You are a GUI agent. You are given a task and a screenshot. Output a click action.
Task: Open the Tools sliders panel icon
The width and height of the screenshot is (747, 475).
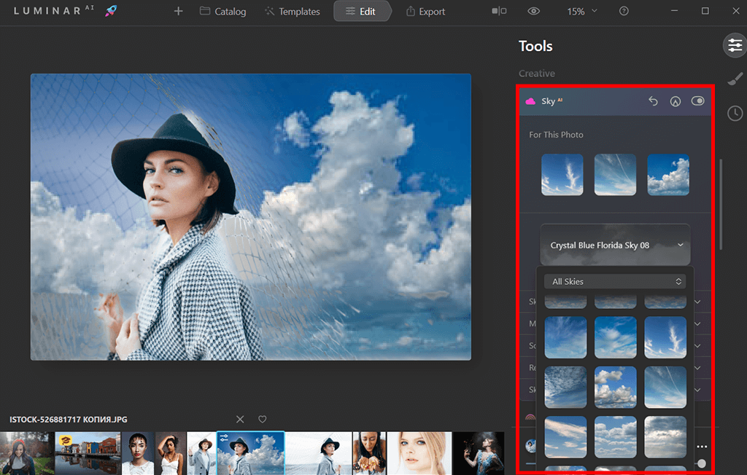tap(735, 46)
